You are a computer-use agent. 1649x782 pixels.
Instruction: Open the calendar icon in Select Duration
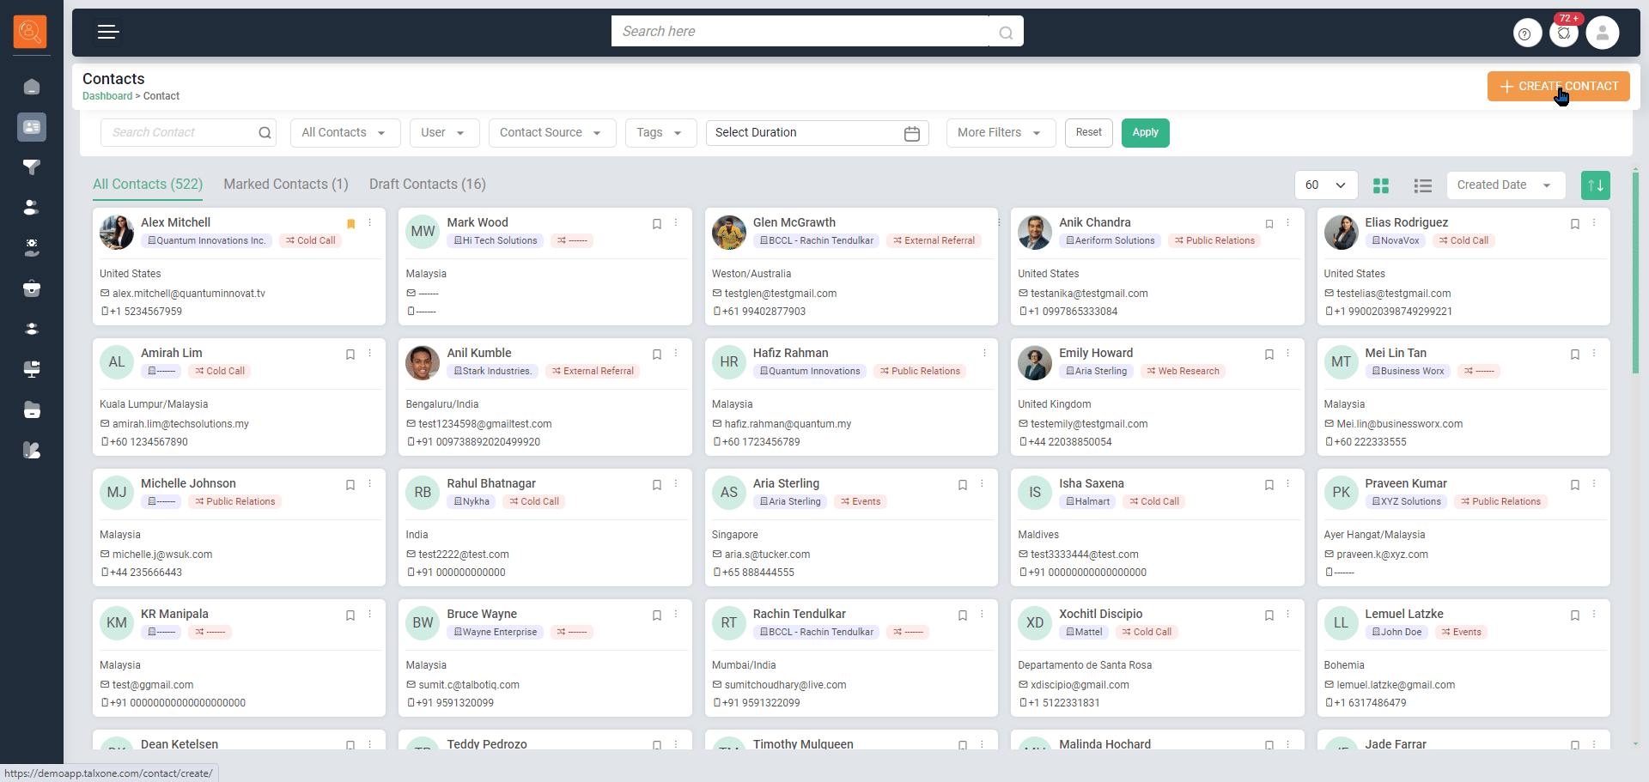tap(911, 133)
